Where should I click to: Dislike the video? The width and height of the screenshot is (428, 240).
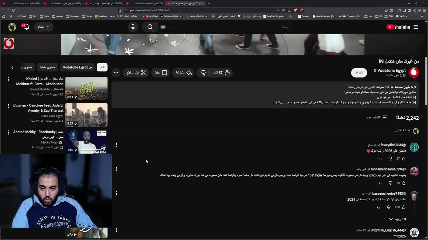tap(204, 73)
